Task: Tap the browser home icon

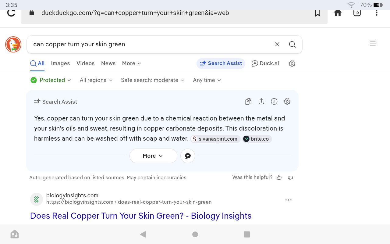Action: tap(338, 13)
